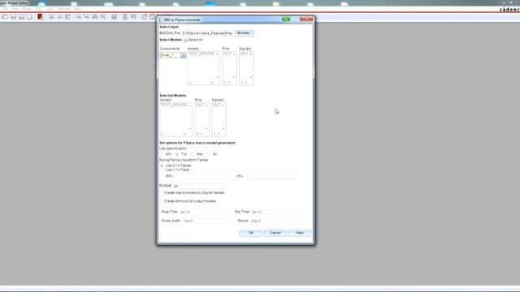Click the VFix input field
This screenshot has height=292, width=520.
pos(273,176)
